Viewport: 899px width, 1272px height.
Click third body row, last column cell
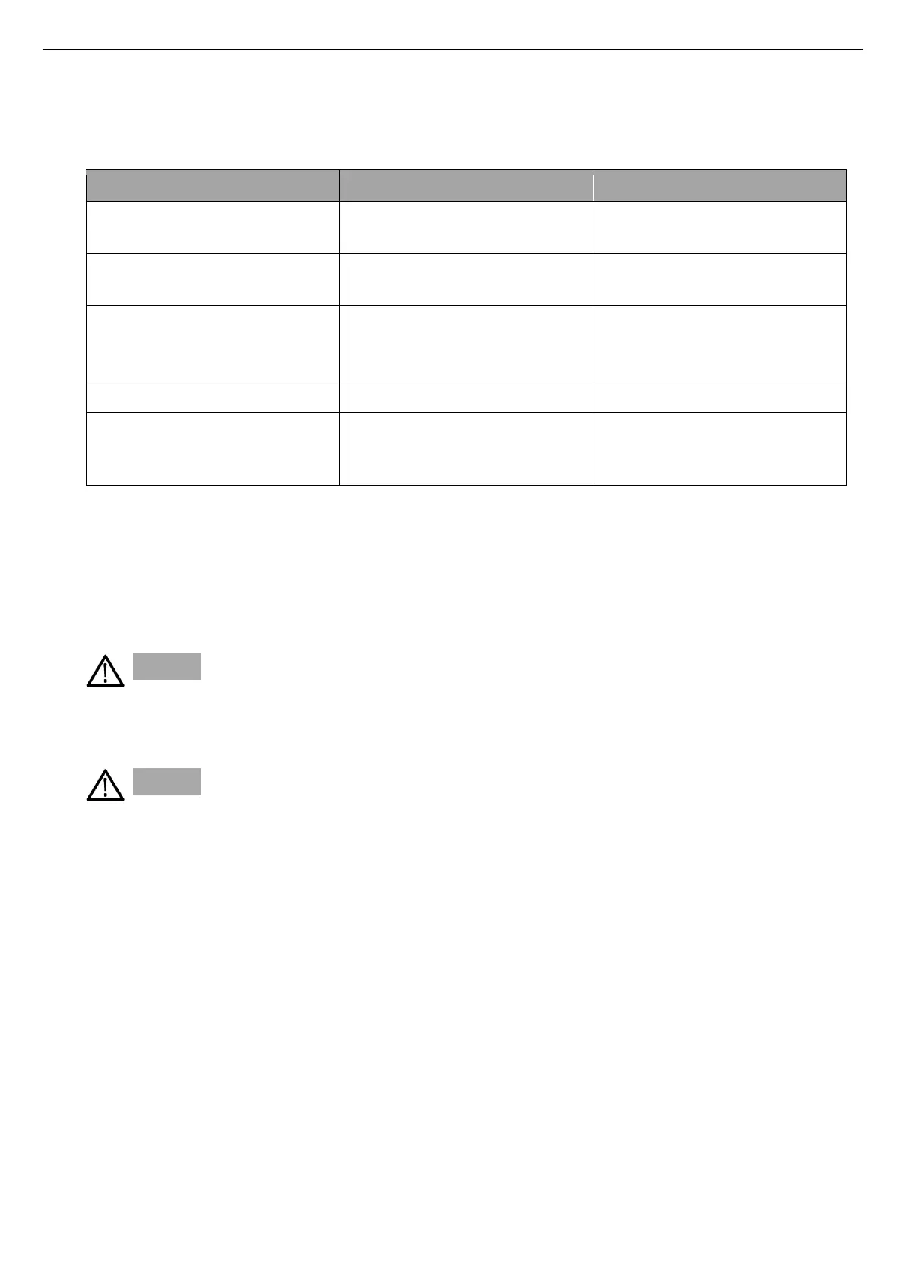pos(719,343)
